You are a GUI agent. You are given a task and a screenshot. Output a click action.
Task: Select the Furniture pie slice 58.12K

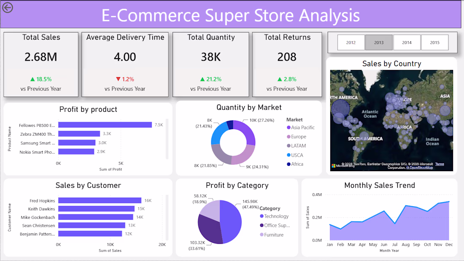click(212, 210)
